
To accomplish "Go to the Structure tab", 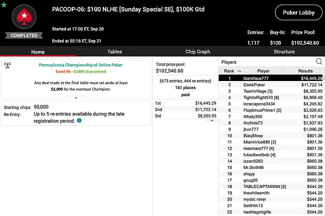I will (284, 51).
